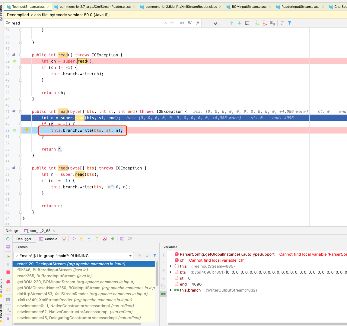Image resolution: width=347 pixels, height=326 pixels.
Task: Click thread dump camera icon
Action: pos(8,299)
